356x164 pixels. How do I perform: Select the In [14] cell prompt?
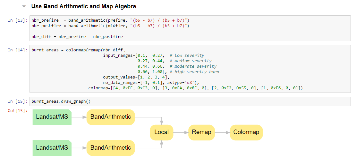[x=17, y=50]
